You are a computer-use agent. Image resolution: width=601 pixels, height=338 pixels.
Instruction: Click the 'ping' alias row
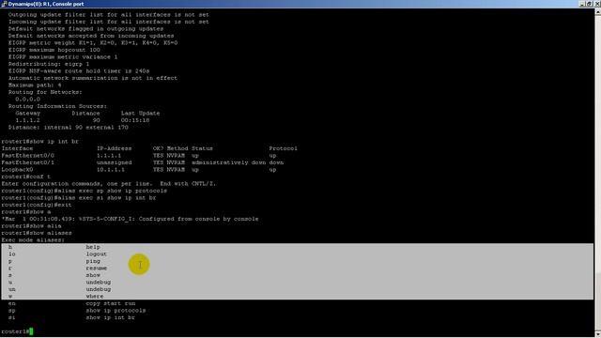pos(297,261)
